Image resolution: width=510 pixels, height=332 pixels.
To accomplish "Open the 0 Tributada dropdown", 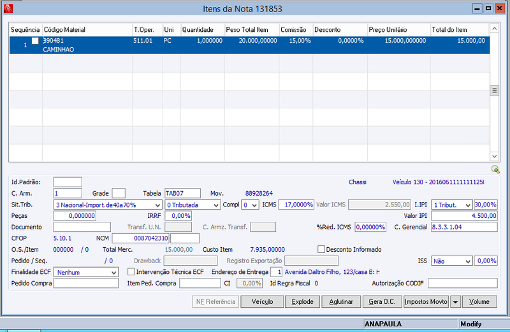I will (193, 205).
